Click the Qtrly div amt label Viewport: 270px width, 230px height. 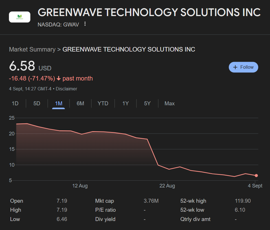pyautogui.click(x=195, y=219)
